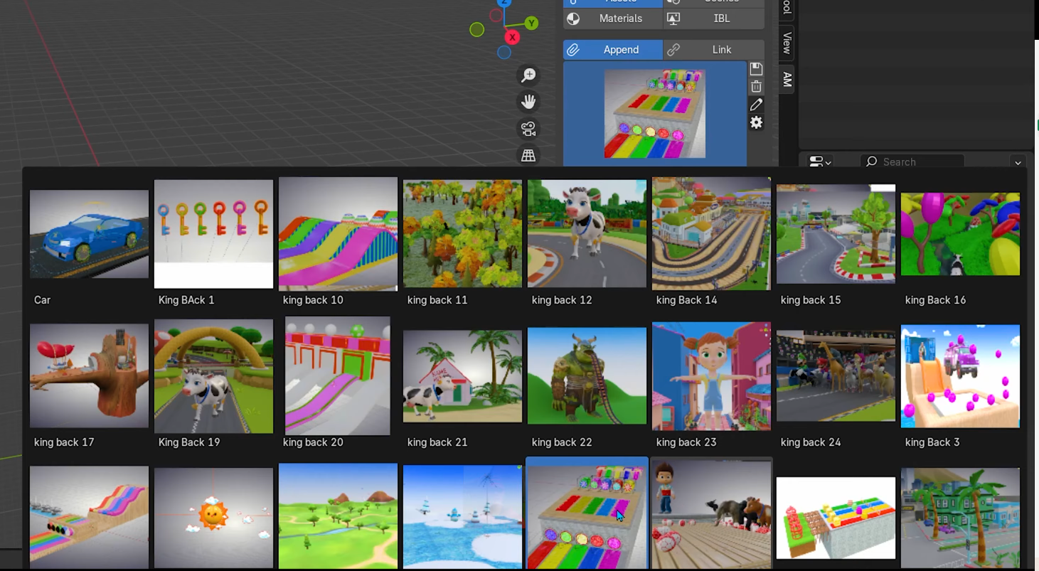Click the blue negative Z axis circle
This screenshot has height=571, width=1039.
point(504,52)
